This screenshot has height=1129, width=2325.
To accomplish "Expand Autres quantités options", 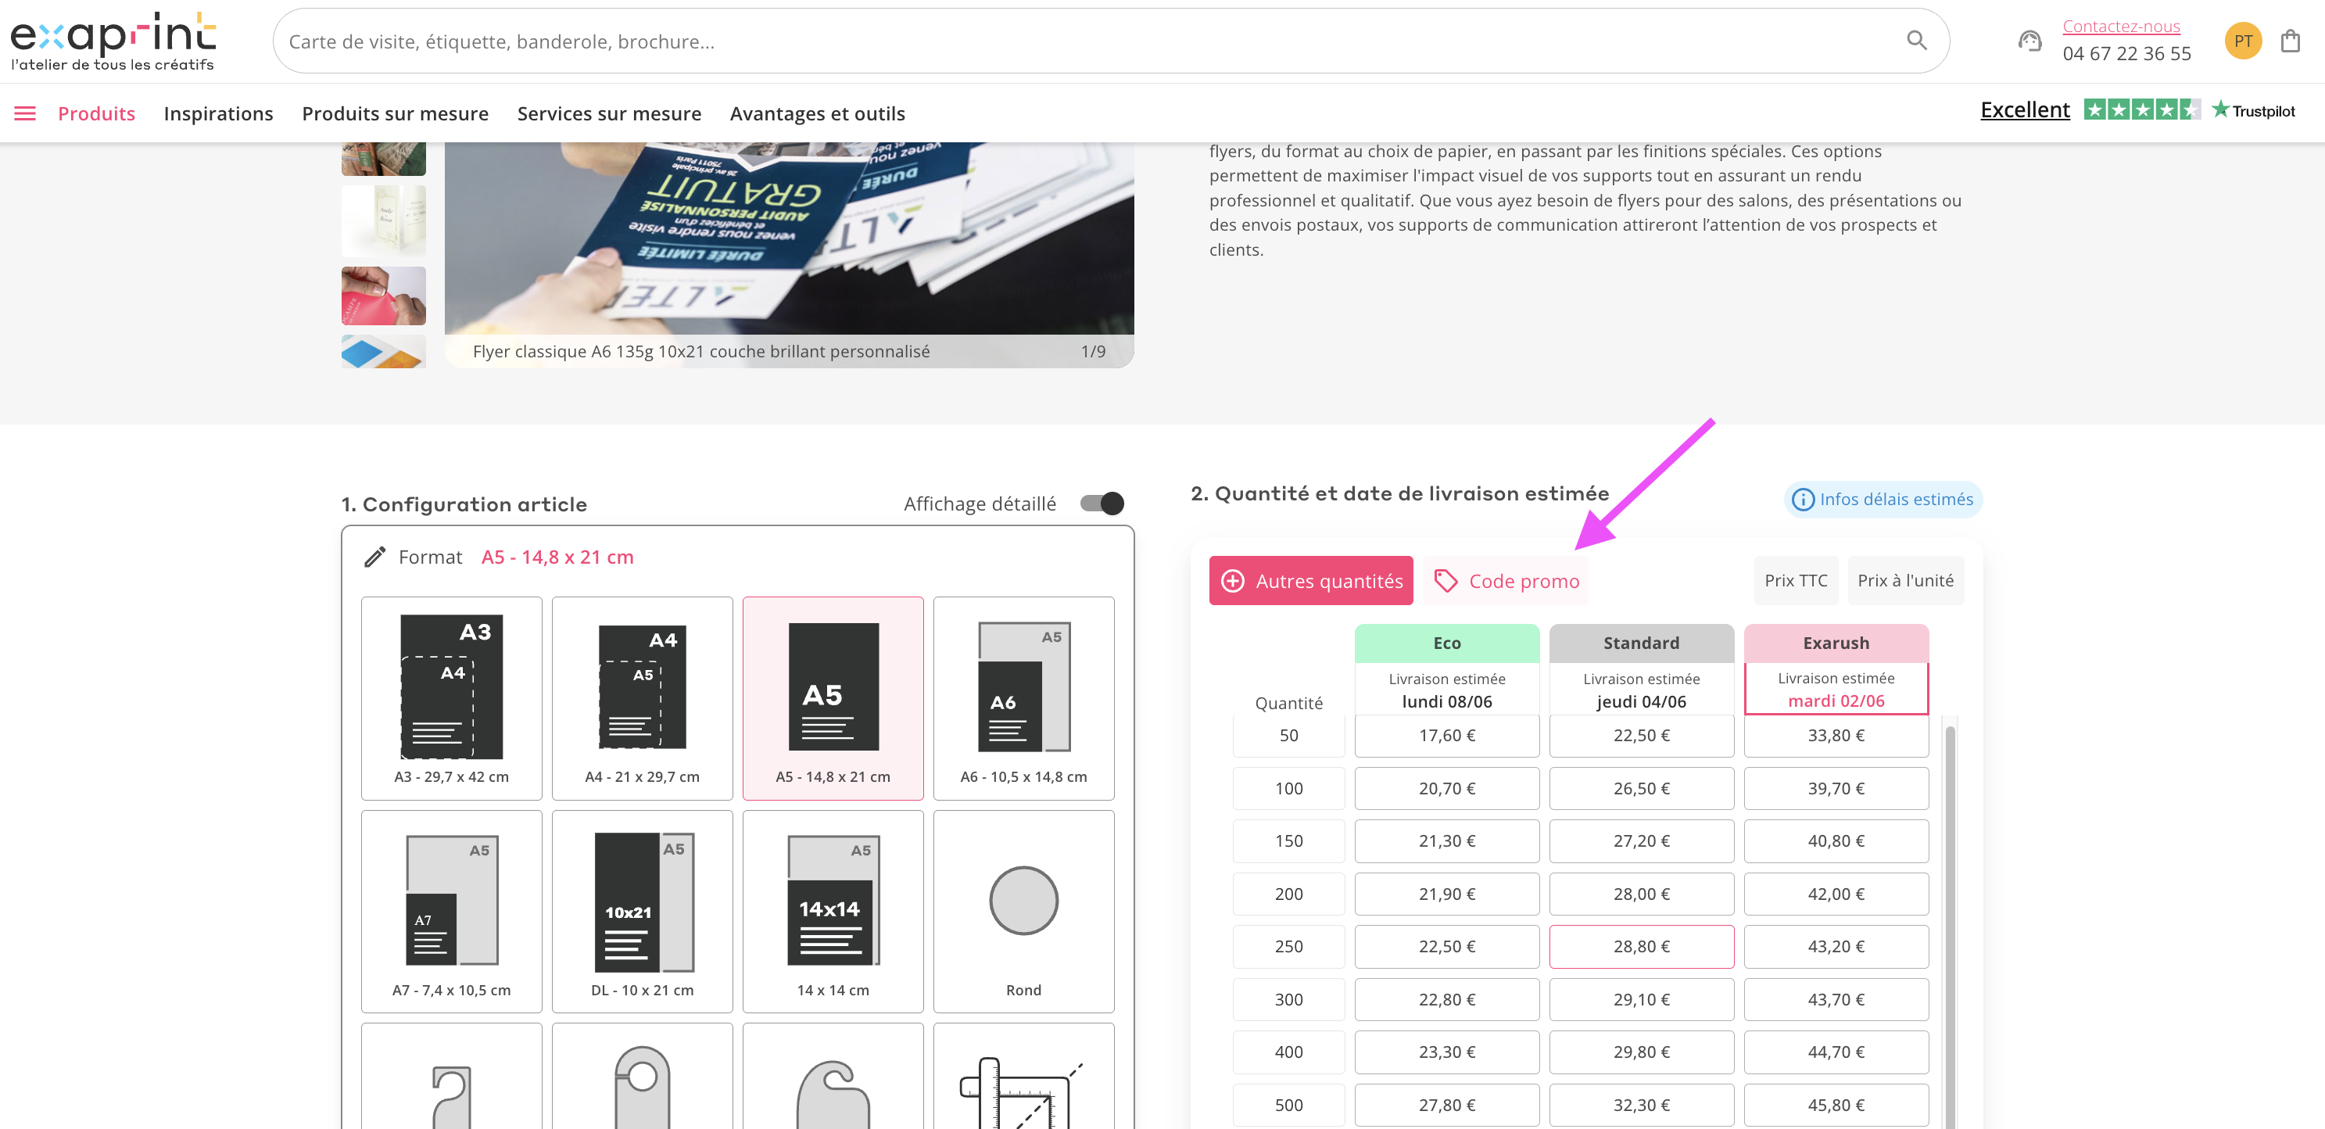I will tap(1310, 580).
